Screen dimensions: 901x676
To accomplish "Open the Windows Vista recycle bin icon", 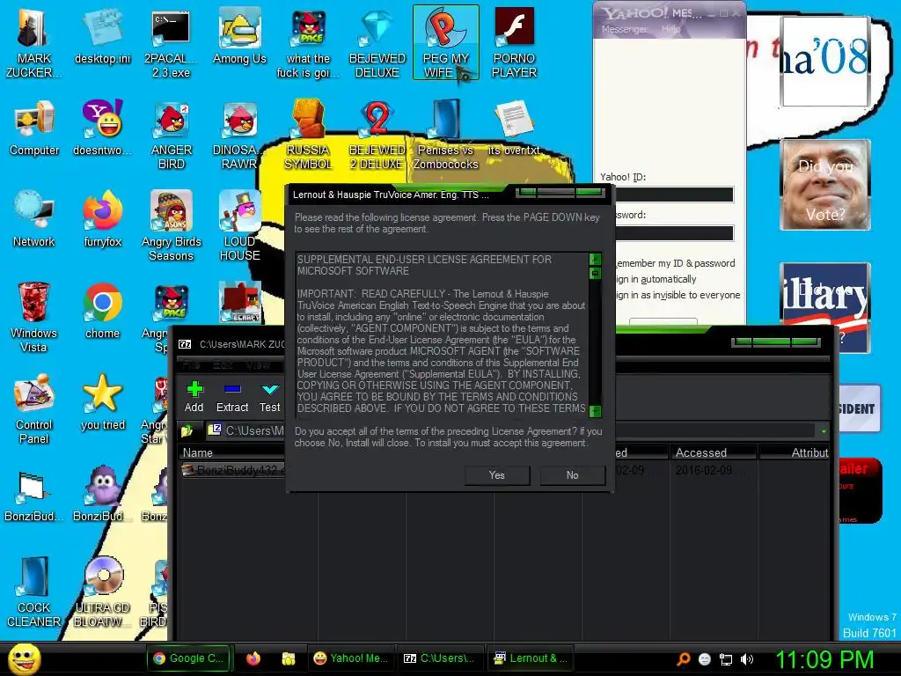I will [x=33, y=317].
